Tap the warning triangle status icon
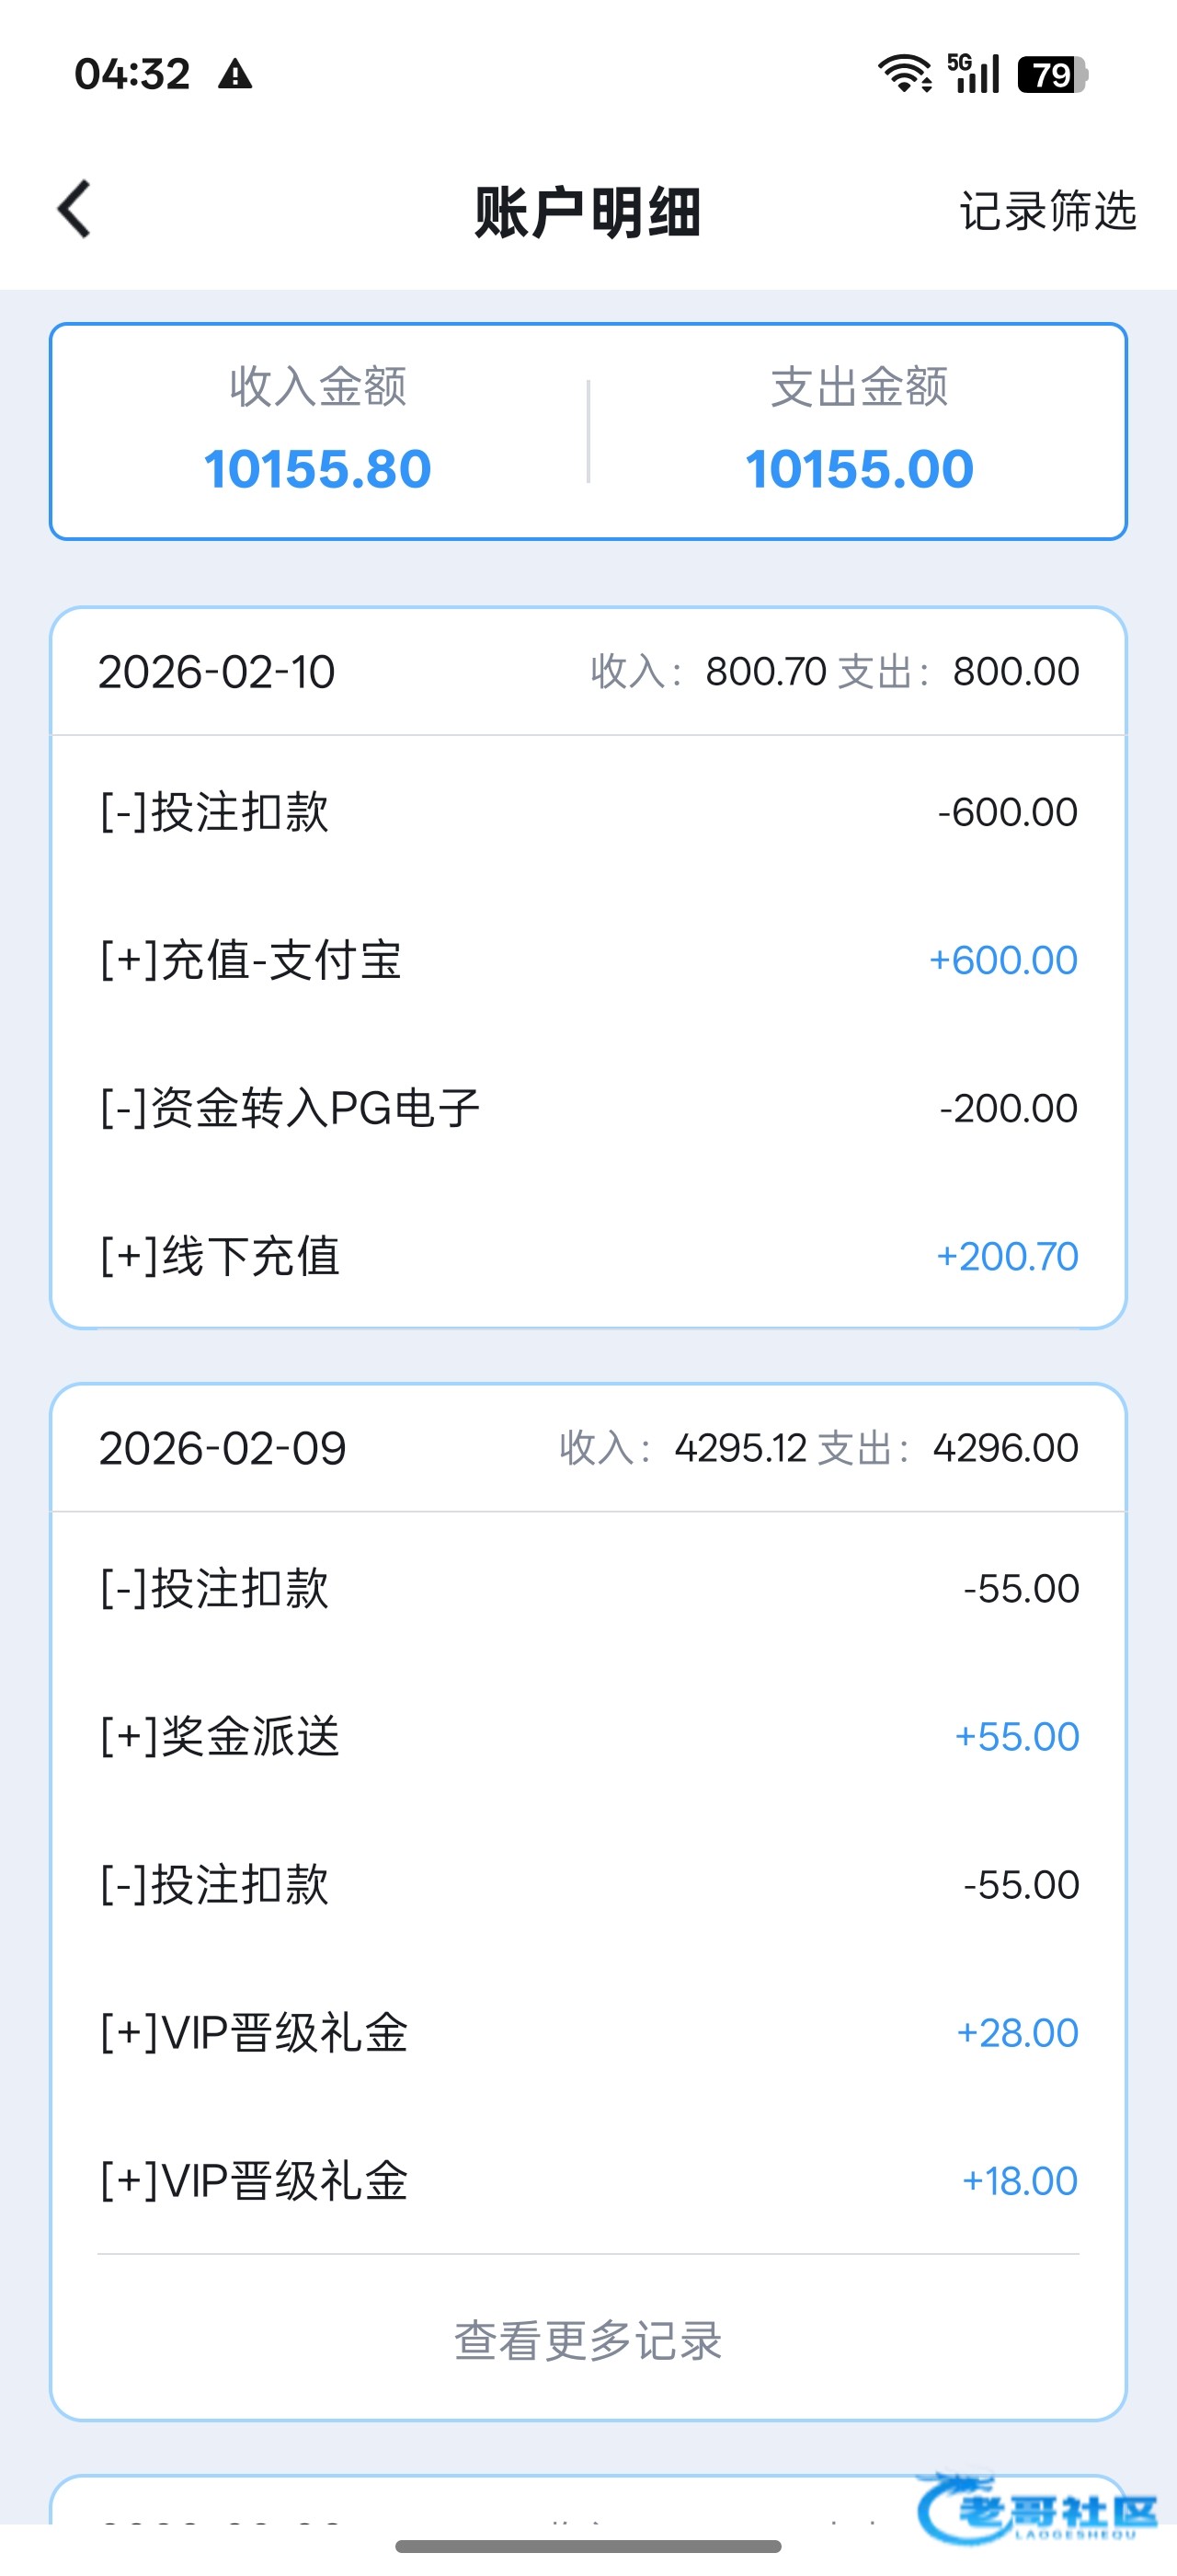 (x=234, y=74)
